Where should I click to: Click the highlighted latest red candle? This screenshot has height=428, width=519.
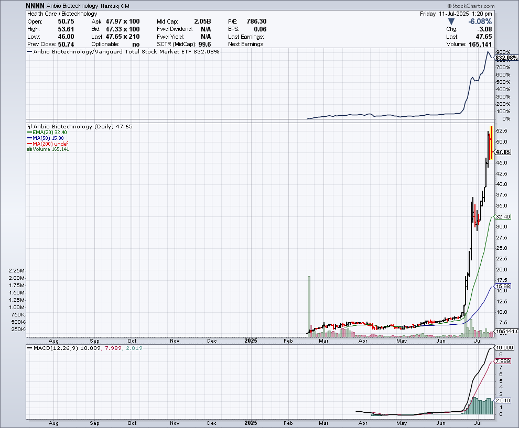click(x=491, y=143)
